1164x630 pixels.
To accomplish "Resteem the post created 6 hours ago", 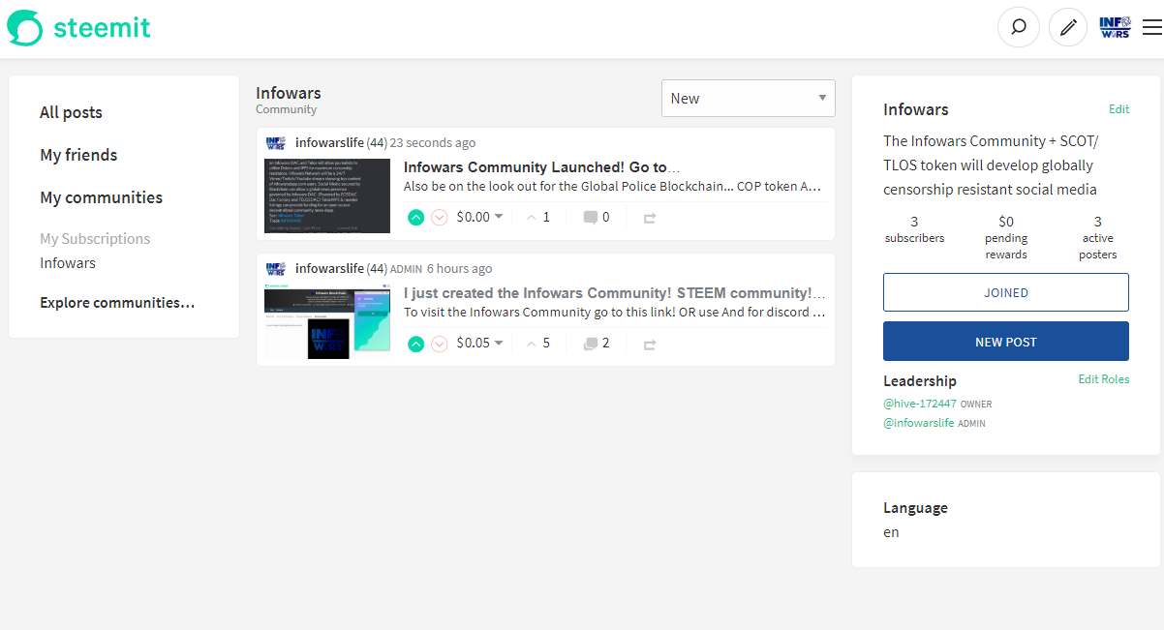I will [x=649, y=343].
